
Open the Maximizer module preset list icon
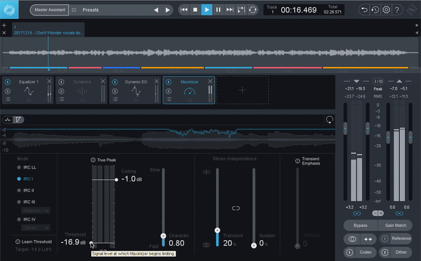tap(168, 99)
